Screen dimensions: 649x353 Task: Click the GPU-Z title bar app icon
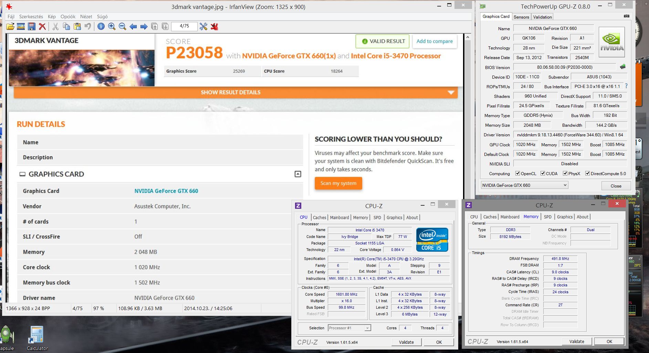click(483, 7)
